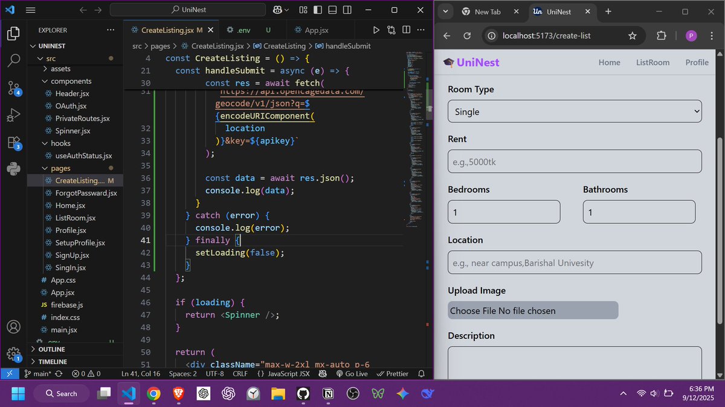This screenshot has width=725, height=407.
Task: Expand the TIMELINE section
Action: pos(53,362)
